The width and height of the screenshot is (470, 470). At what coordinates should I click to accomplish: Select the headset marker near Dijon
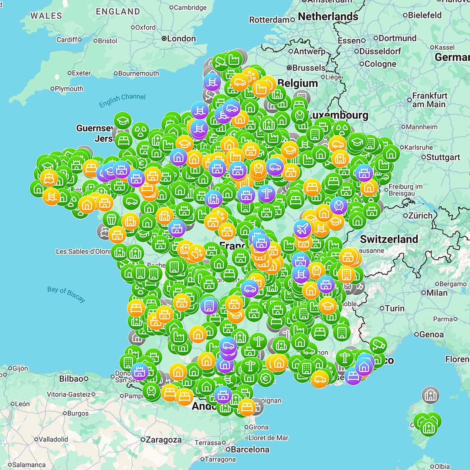pyautogui.click(x=339, y=205)
